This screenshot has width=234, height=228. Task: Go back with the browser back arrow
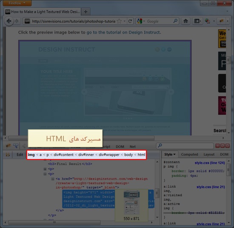tap(9, 21)
